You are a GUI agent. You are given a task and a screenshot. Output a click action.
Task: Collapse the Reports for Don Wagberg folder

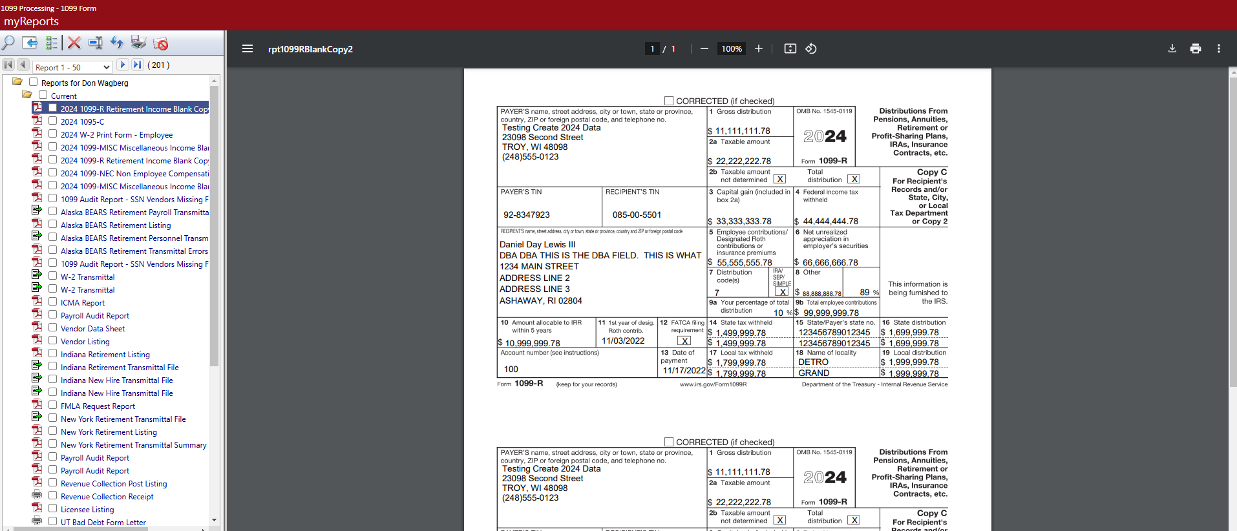17,81
